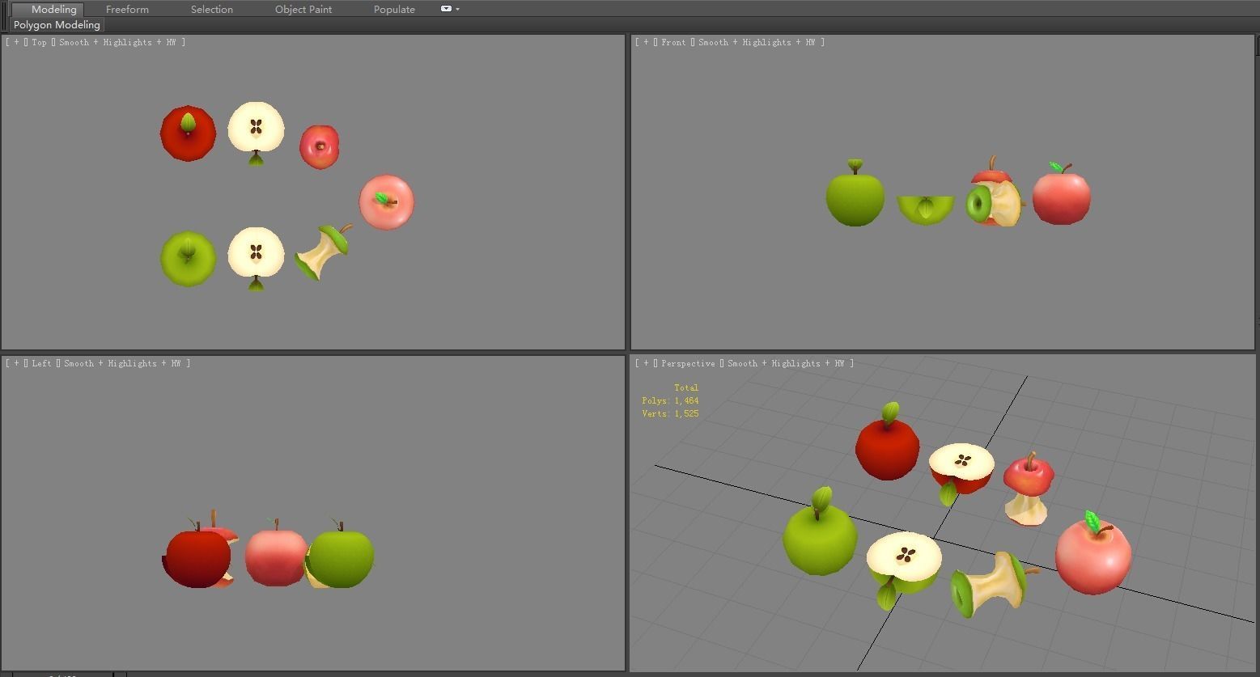Open Front viewport Smooth + Highlights shading menu

tap(757, 42)
